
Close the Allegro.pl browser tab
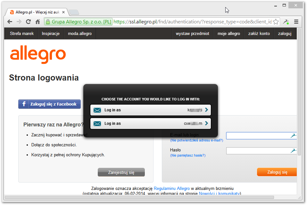tap(63, 12)
